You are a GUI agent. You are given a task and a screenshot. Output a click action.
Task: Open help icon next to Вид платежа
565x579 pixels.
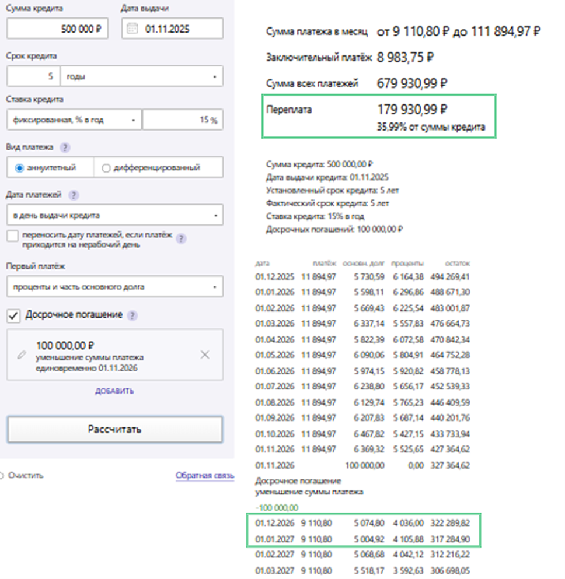coord(65,148)
